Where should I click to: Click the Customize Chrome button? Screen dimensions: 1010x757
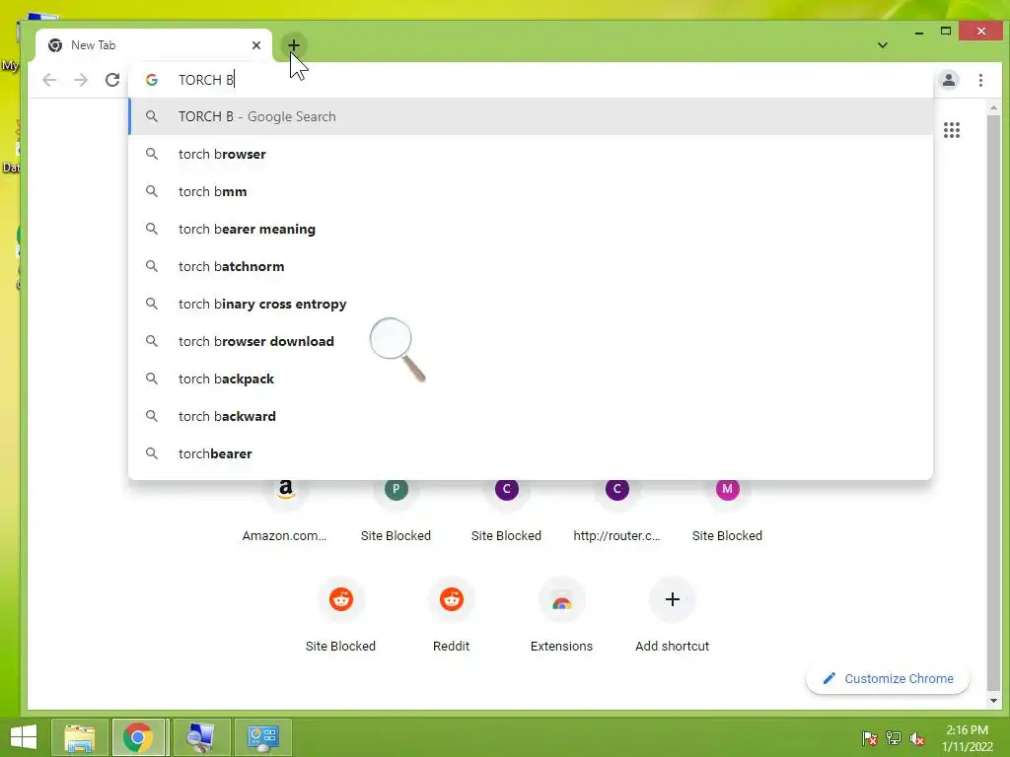888,678
